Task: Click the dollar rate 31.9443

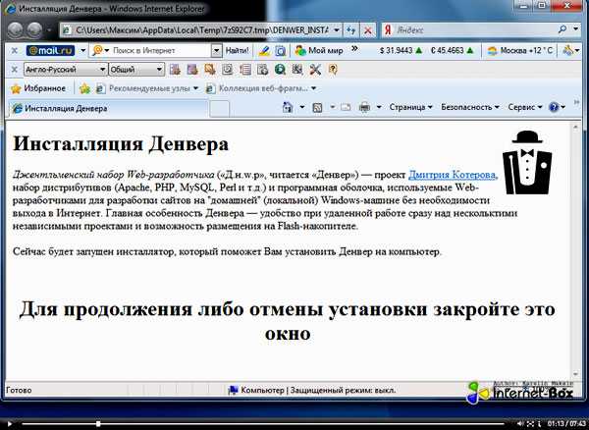Action: click(x=402, y=50)
